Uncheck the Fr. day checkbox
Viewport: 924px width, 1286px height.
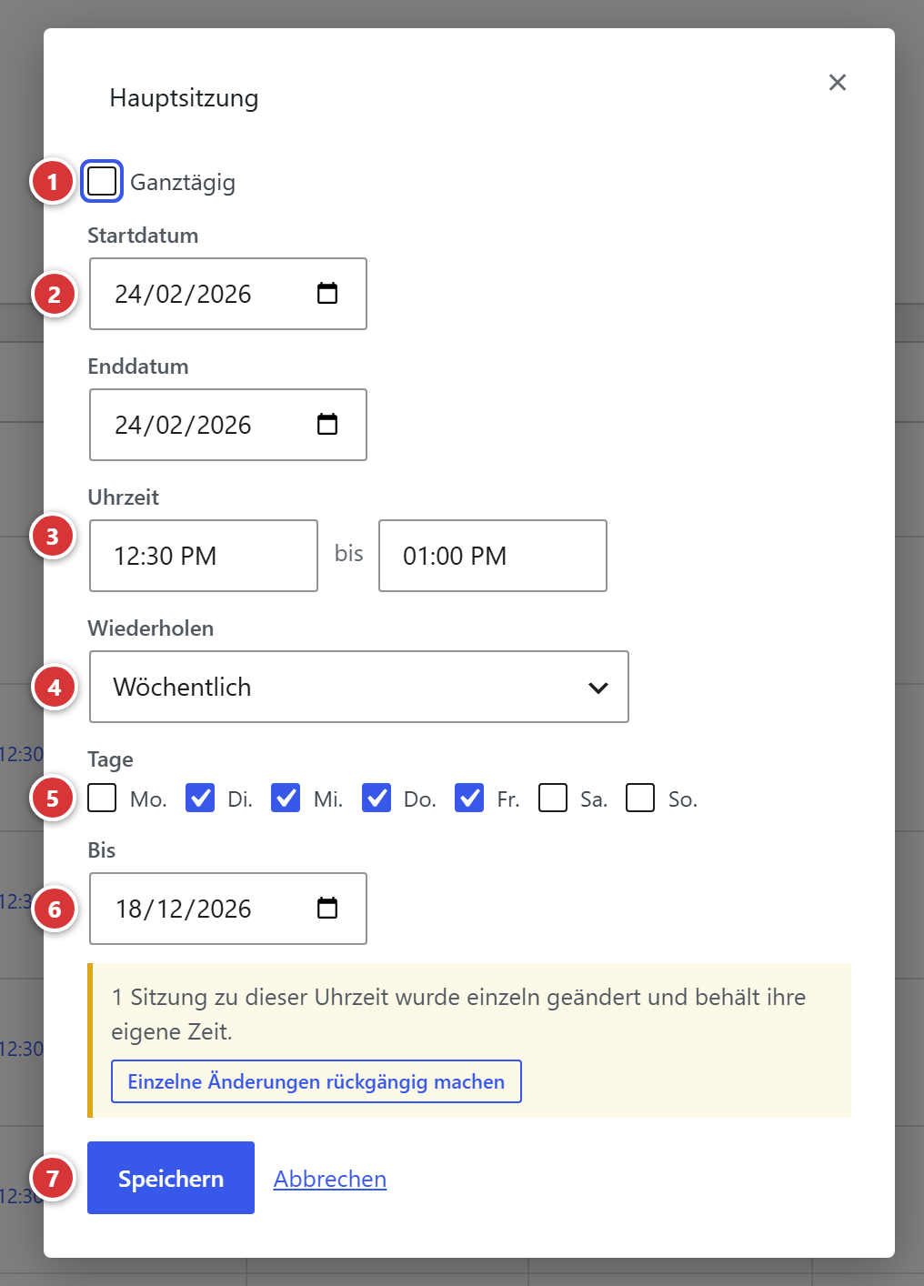pyautogui.click(x=469, y=798)
